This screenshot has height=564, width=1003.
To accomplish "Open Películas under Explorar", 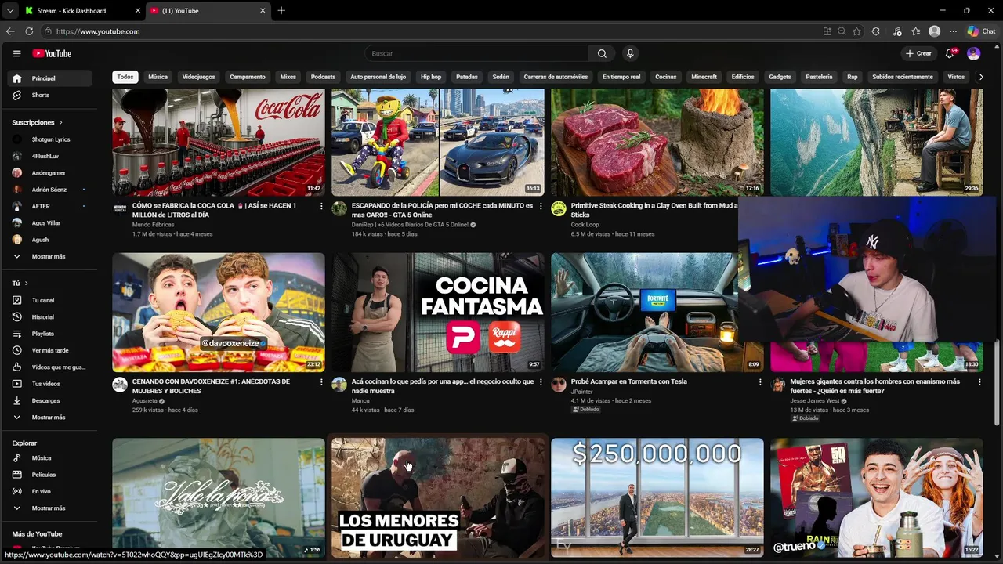I will [50, 475].
